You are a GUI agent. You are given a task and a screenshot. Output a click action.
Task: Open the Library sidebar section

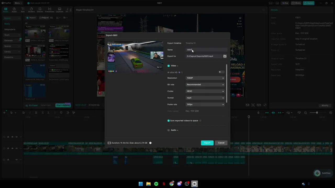point(12,52)
